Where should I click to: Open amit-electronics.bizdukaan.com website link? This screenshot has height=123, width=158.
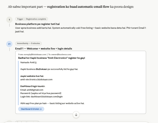[x=36, y=79]
